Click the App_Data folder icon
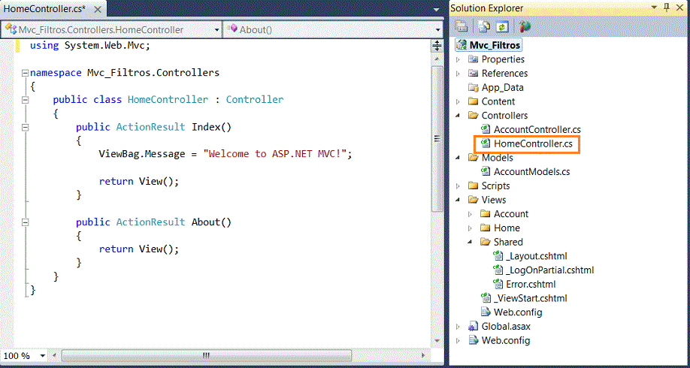The height and width of the screenshot is (368, 690). pyautogui.click(x=474, y=87)
